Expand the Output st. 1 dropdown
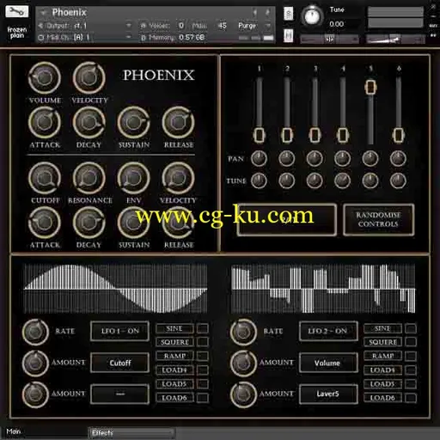The height and width of the screenshot is (440, 440). (129, 26)
